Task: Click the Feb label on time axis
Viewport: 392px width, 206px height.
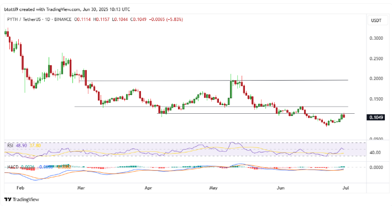Action: tap(20, 188)
